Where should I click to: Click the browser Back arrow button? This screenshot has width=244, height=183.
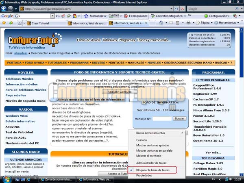click(x=4, y=9)
